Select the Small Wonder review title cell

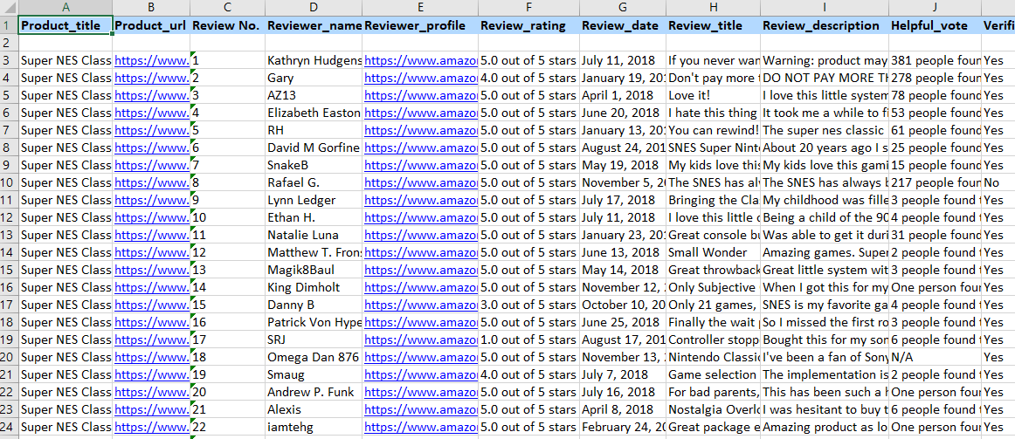point(714,252)
